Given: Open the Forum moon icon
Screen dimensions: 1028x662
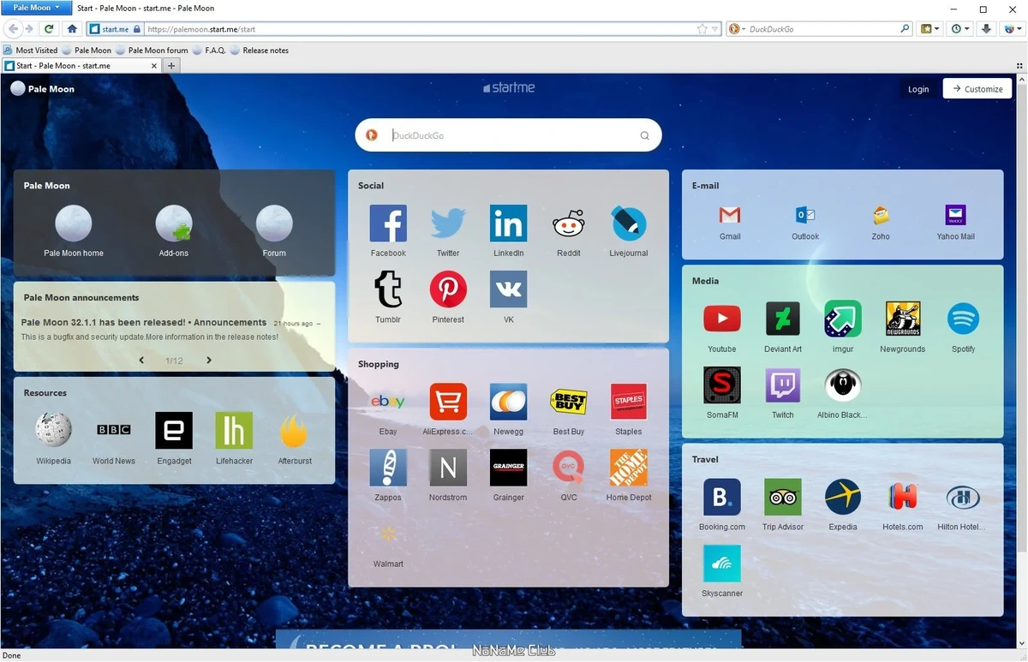Looking at the screenshot, I should click(274, 224).
